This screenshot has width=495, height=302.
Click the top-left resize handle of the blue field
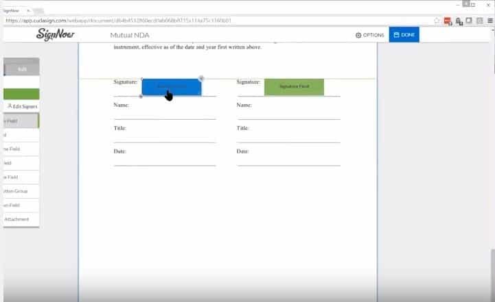[142, 79]
